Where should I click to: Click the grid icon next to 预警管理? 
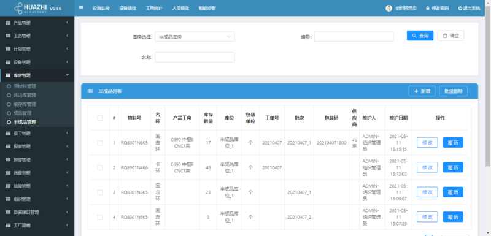pos(8,160)
